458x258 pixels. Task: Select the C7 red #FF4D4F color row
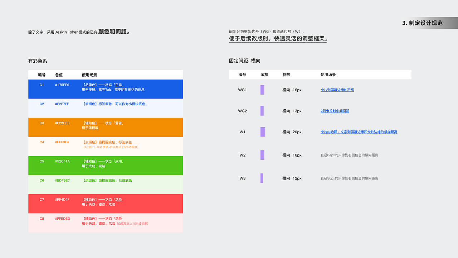point(106,204)
